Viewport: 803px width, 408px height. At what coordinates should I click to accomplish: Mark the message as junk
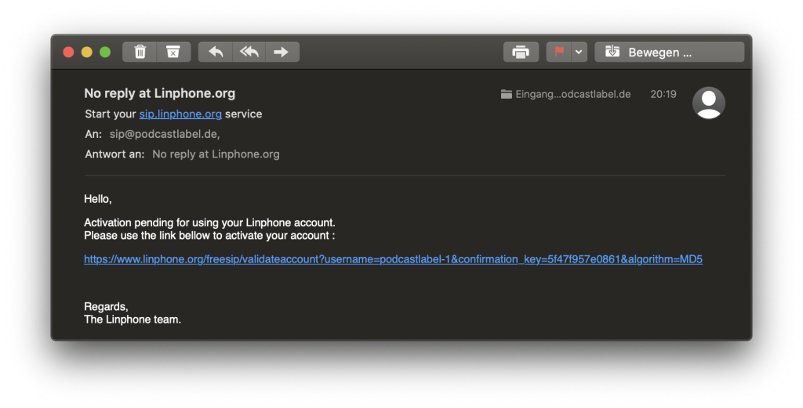tap(173, 52)
